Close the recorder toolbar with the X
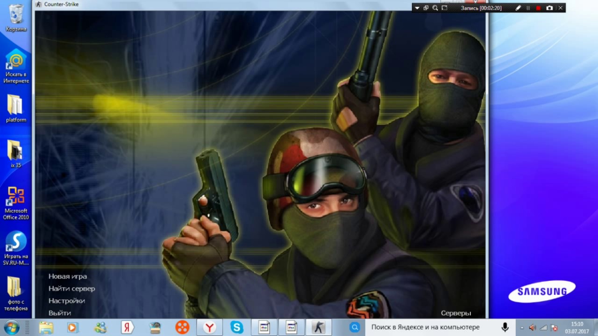598x336 pixels. (560, 8)
